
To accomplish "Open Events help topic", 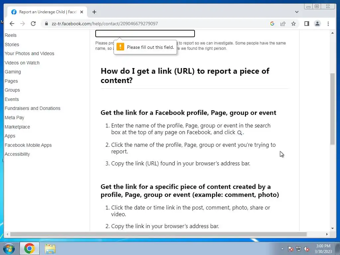I will tap(12, 99).
